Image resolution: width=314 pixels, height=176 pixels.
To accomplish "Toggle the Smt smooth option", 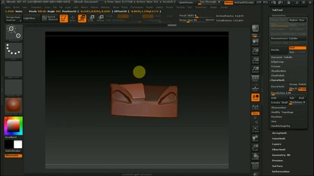I will click(297, 48).
